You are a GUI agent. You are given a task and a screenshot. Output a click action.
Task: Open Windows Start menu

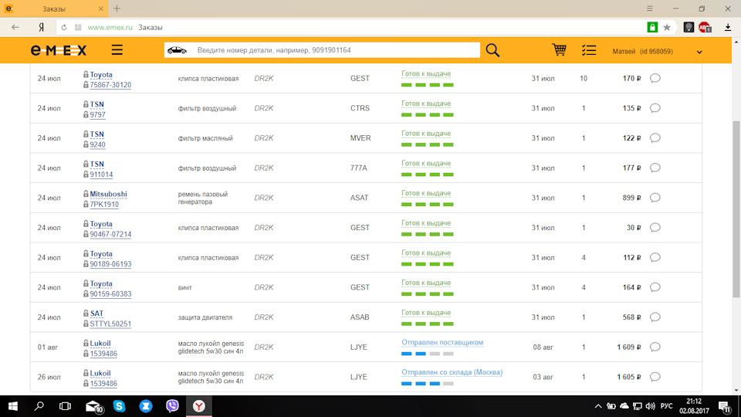[x=13, y=406]
